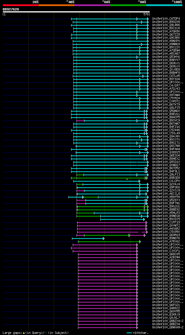Select the UniRef100_A9TAW4 label
Screen dimensions: 185x335
166,95
